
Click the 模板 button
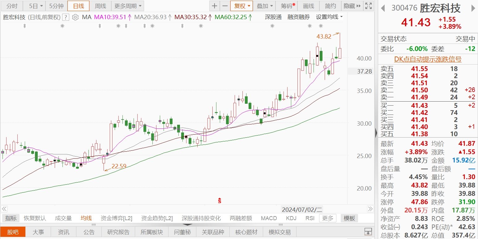349,218
